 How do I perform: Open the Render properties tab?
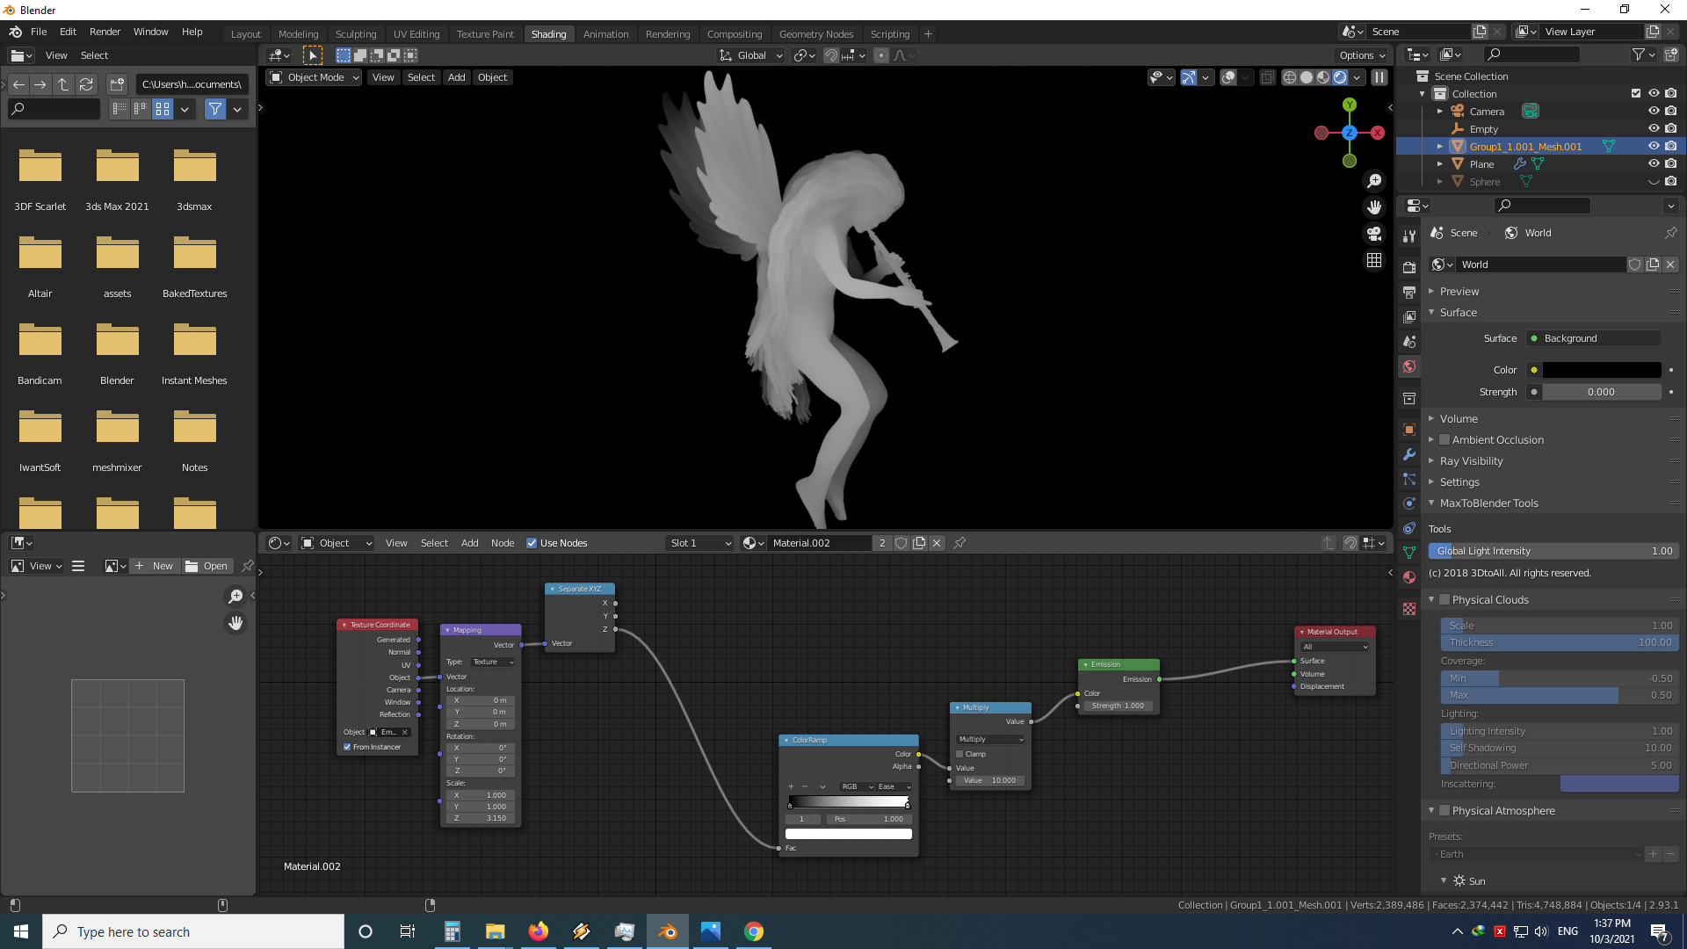click(x=1409, y=267)
